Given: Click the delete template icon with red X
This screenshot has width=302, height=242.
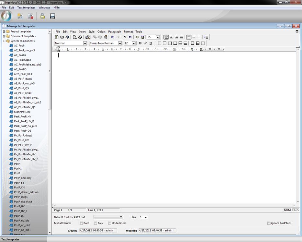Looking at the screenshot, I should 30,16.
